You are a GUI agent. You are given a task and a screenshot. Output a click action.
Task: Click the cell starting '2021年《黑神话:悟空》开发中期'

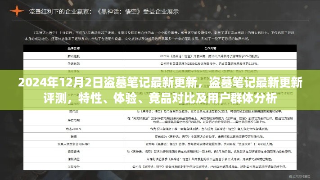click(210, 56)
